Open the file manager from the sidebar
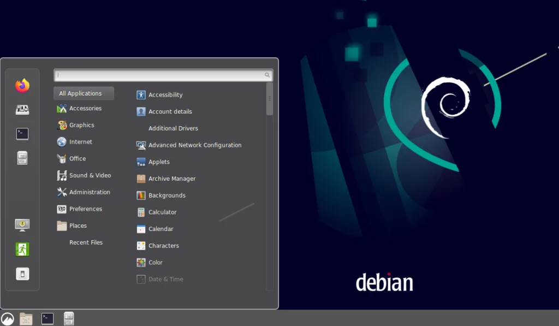 click(22, 158)
